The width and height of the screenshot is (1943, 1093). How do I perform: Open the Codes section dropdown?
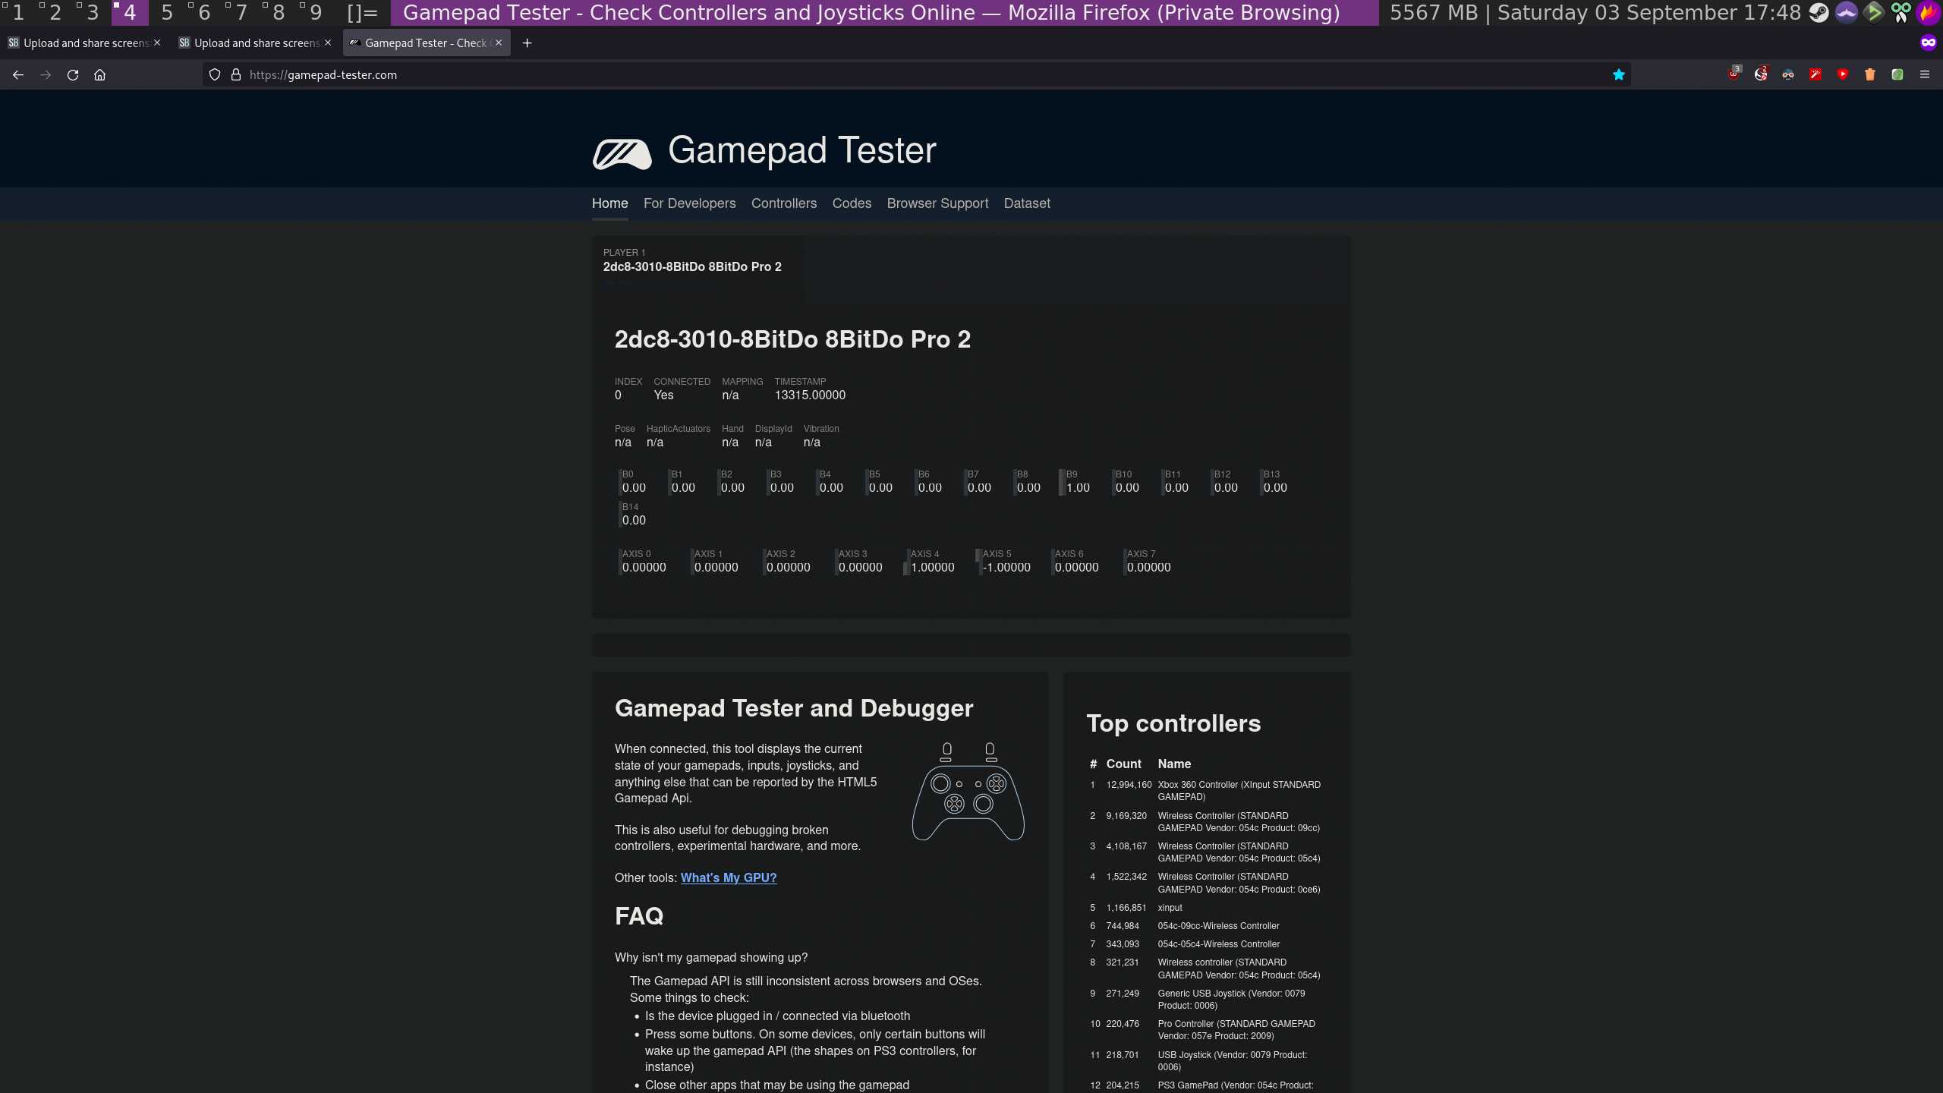pos(851,203)
